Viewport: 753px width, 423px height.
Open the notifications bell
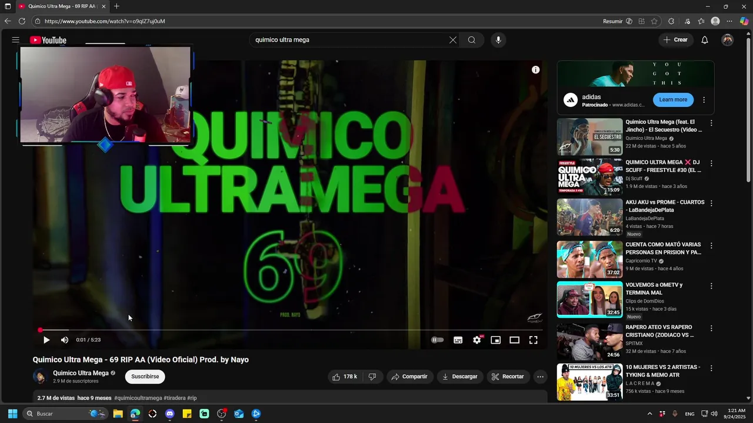click(704, 40)
